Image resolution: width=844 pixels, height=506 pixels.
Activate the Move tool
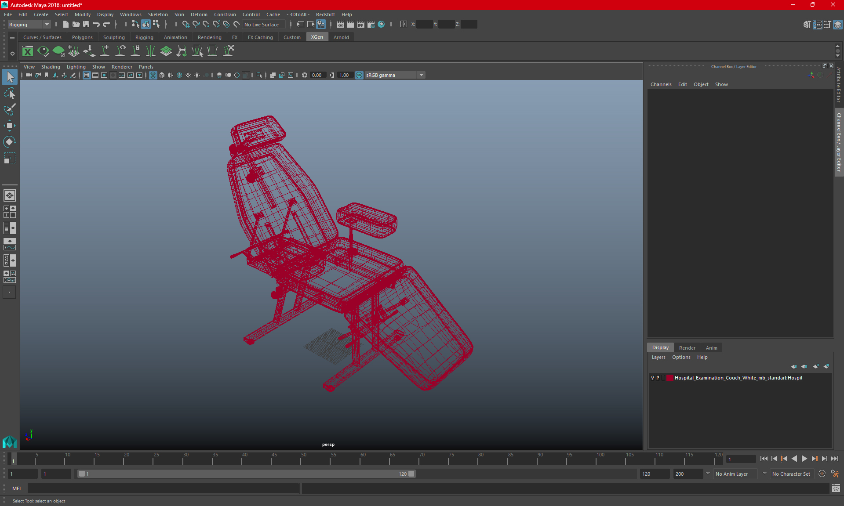(x=10, y=126)
